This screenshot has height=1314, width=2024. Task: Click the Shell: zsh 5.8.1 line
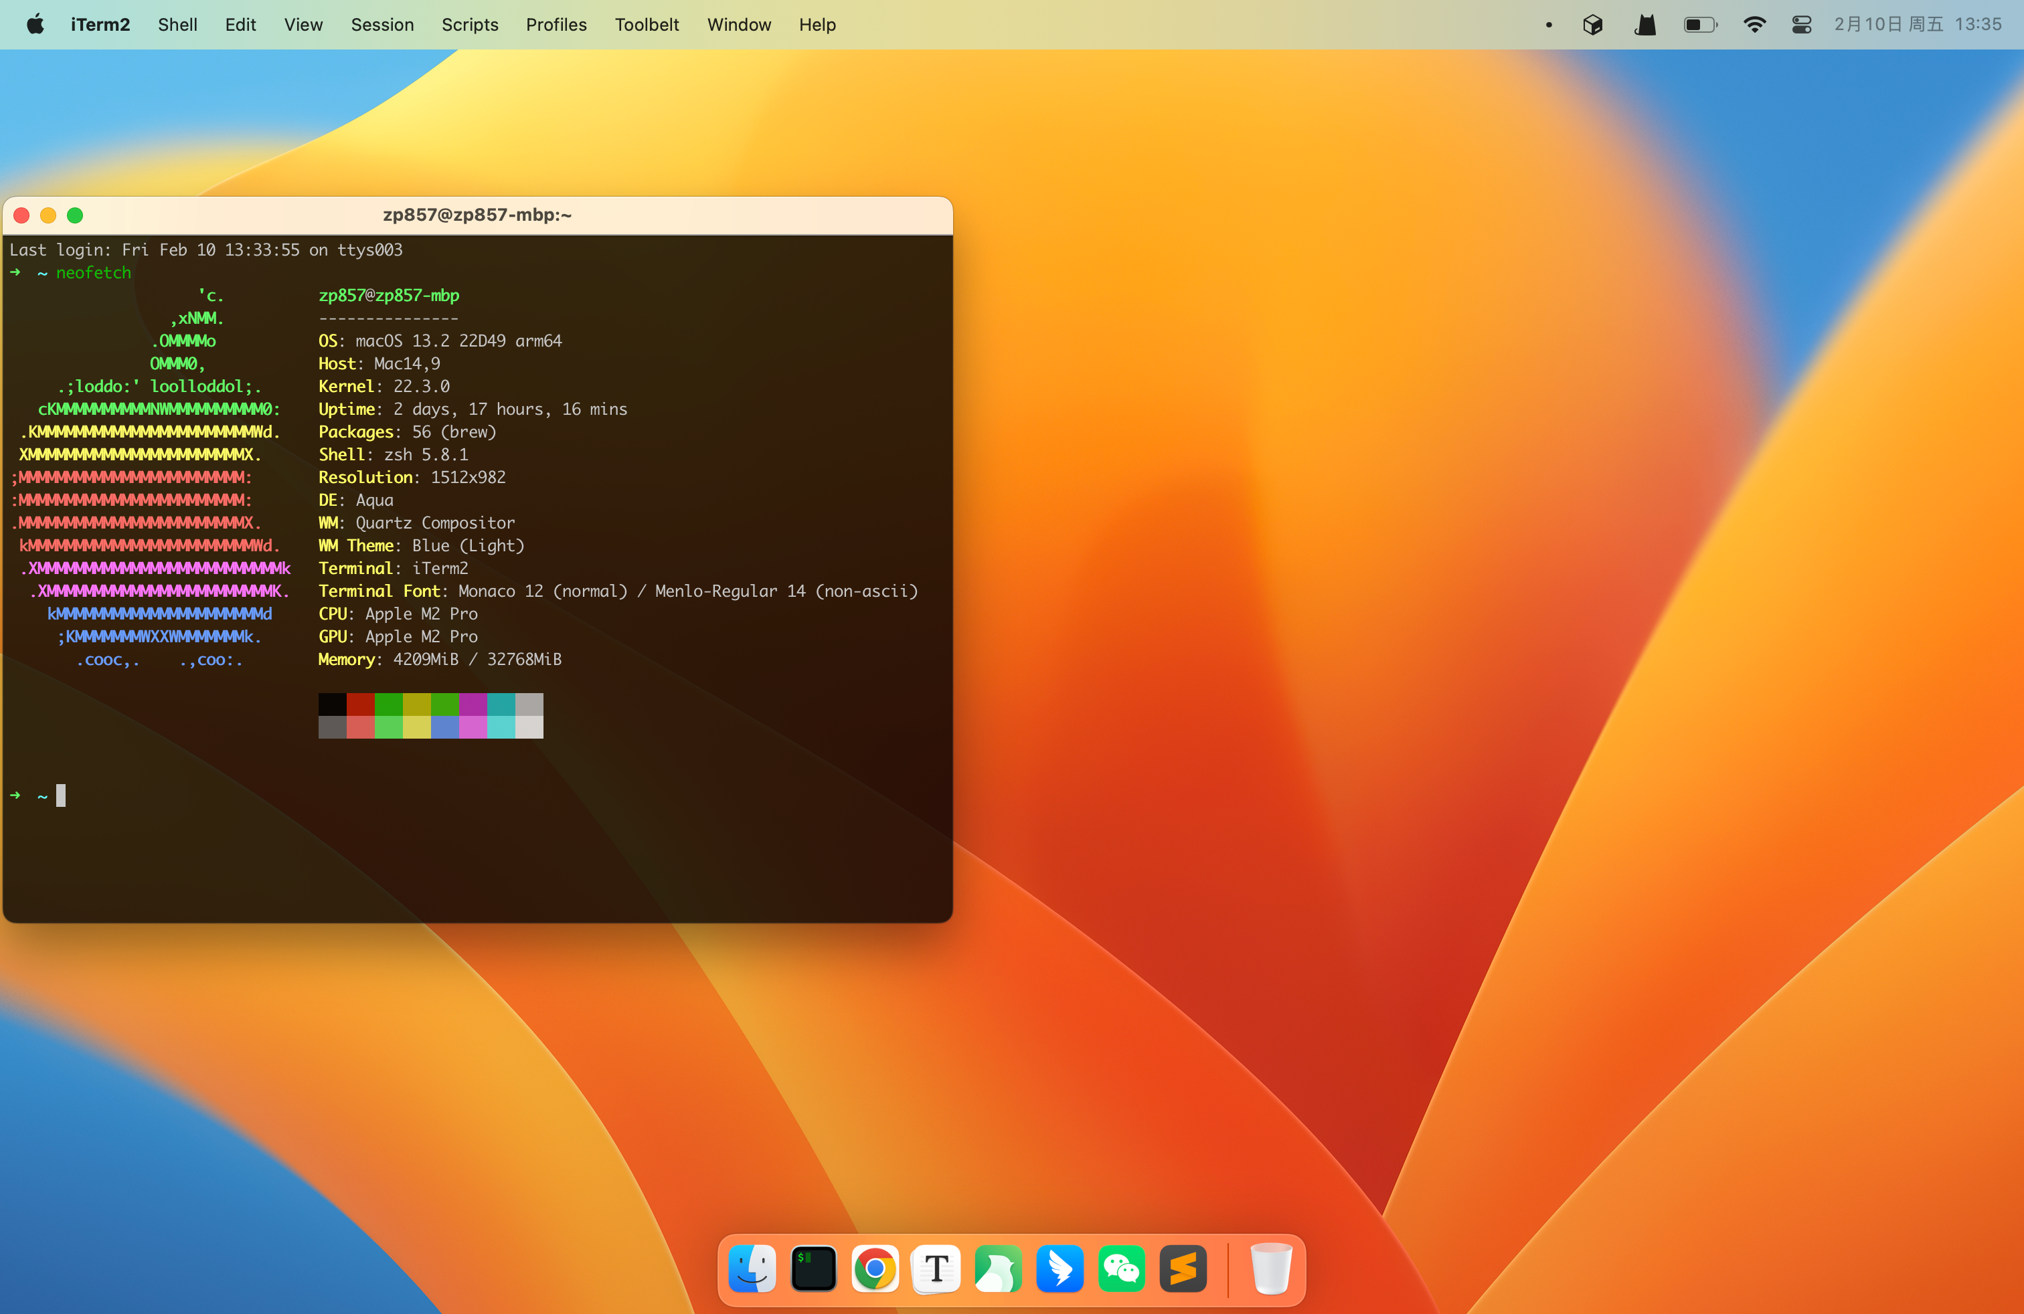[393, 455]
